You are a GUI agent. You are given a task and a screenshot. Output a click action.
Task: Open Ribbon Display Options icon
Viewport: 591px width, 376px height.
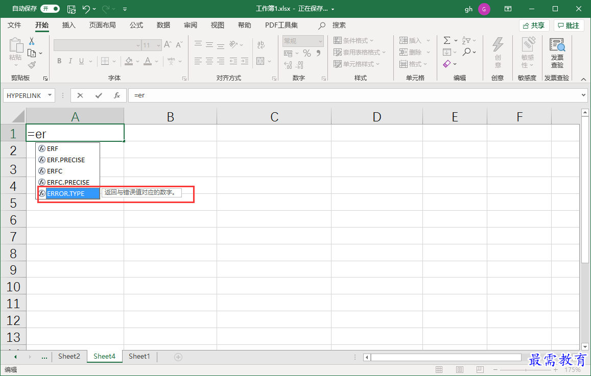[508, 9]
